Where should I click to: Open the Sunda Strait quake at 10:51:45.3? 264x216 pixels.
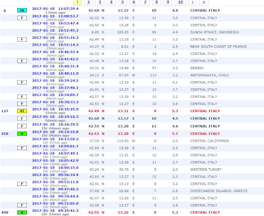coord(55,31)
